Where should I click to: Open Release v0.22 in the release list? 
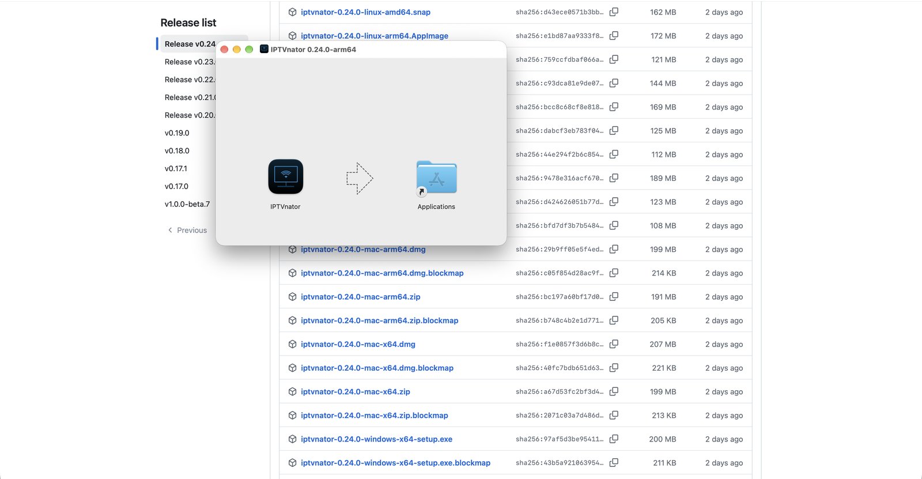190,80
